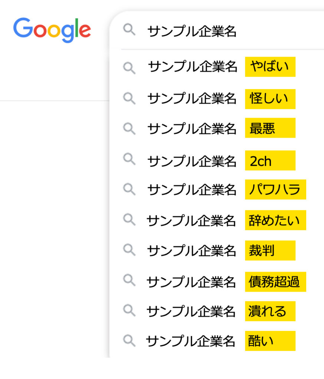Click the magnifier icon beside パワハラ suggestion
Image resolution: width=324 pixels, height=379 pixels.
(129, 189)
